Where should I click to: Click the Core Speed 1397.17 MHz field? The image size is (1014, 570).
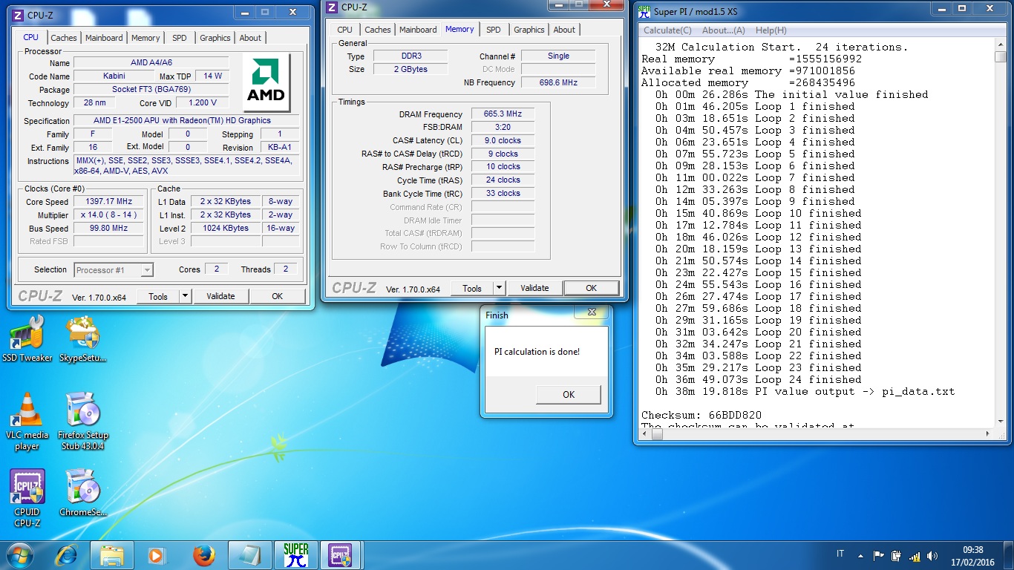pyautogui.click(x=109, y=202)
